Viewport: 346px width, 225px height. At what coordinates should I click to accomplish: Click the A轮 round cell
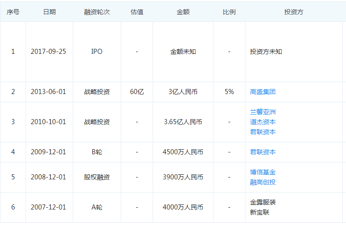(97, 207)
